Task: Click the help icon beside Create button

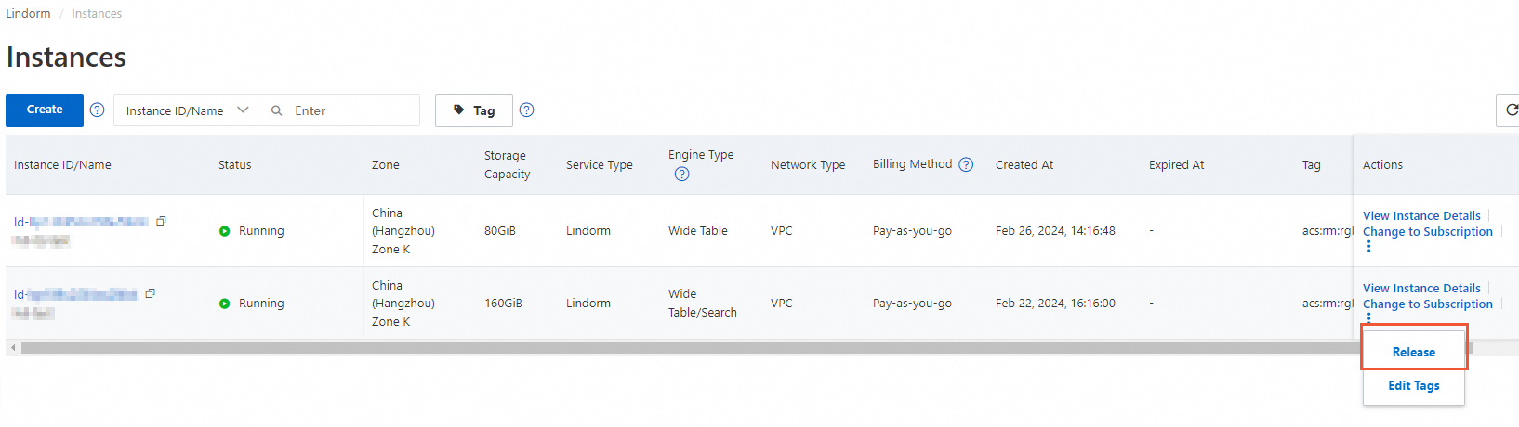Action: [97, 110]
